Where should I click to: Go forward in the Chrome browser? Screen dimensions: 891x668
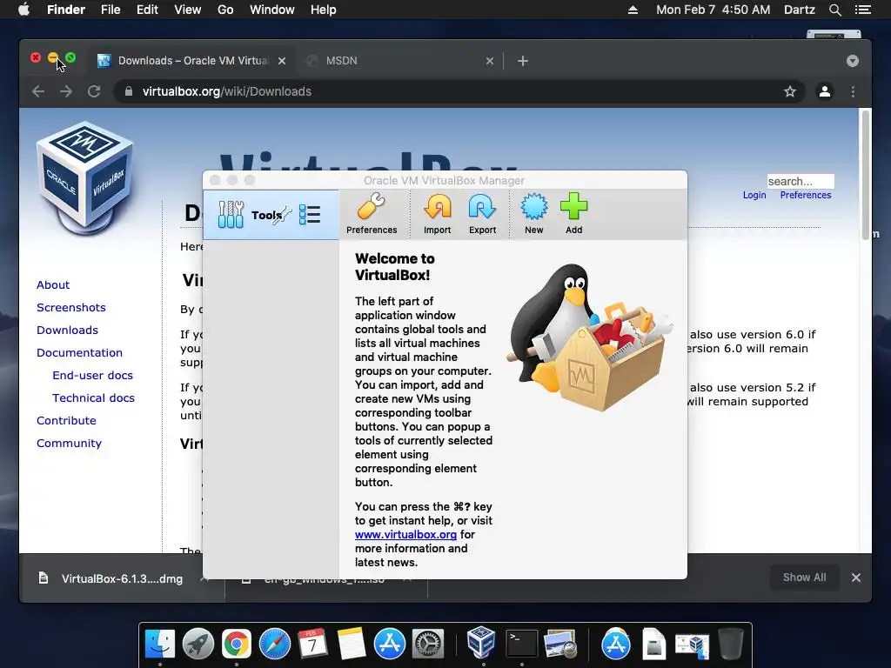(x=66, y=91)
